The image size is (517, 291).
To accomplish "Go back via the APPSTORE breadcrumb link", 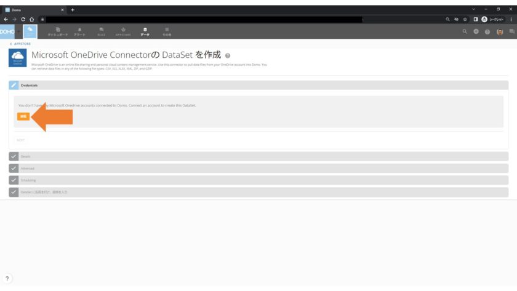I will [x=20, y=44].
